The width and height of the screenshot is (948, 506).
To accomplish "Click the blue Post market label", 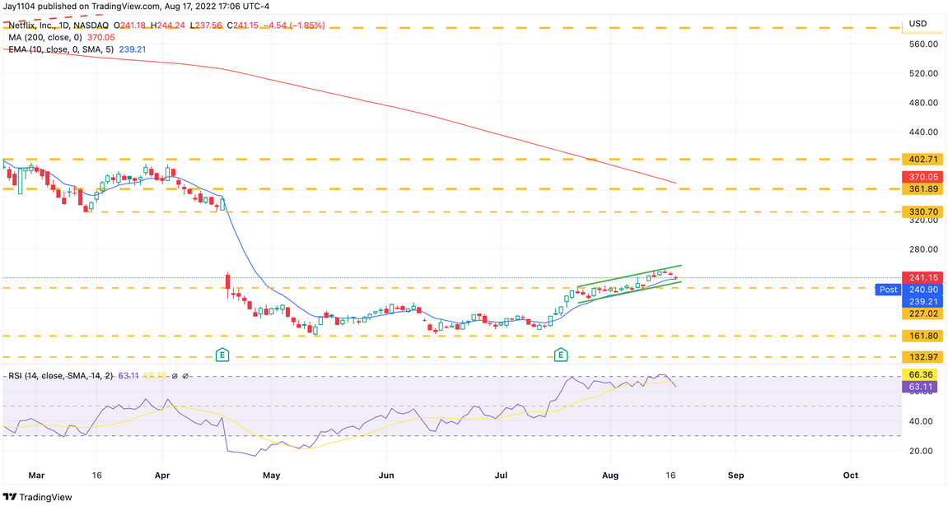I will pyautogui.click(x=888, y=290).
